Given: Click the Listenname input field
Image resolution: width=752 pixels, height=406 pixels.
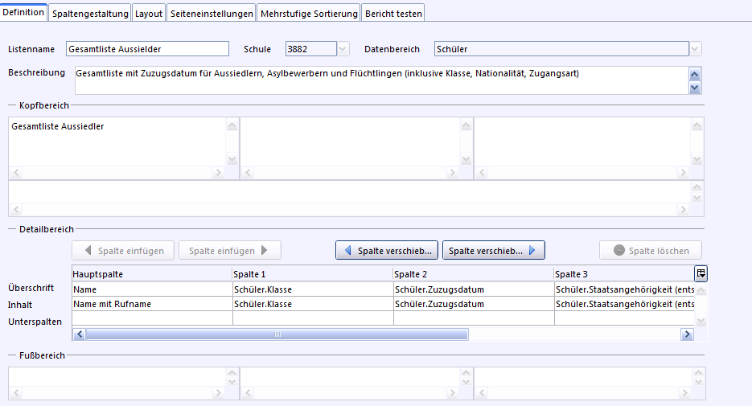Looking at the screenshot, I should pos(147,49).
